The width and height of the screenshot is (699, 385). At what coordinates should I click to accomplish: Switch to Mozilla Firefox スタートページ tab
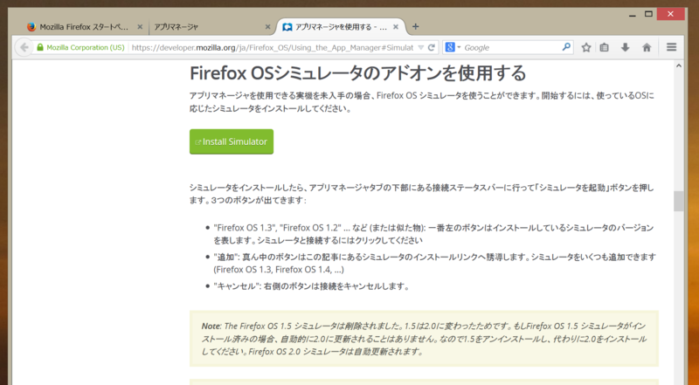[83, 27]
